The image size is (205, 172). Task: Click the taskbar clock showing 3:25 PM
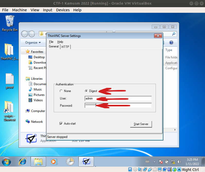point(192,162)
